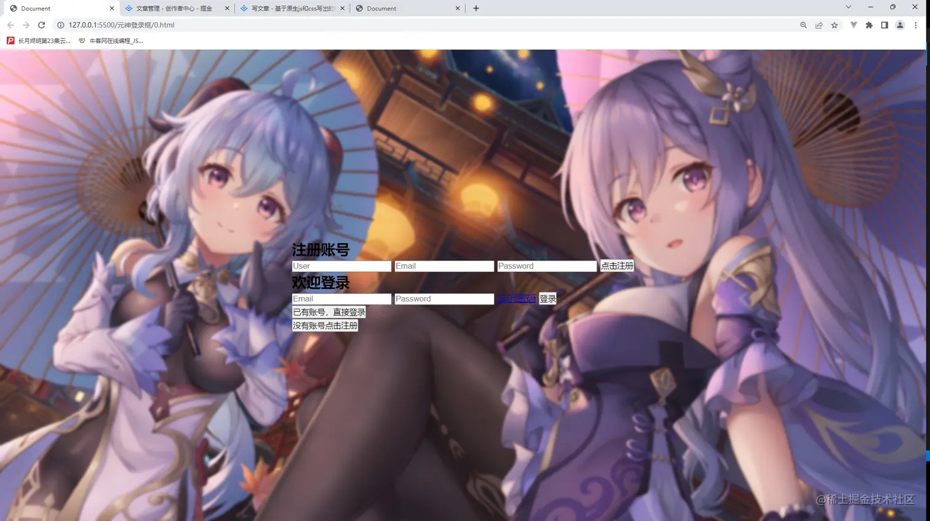Screen dimensions: 930x521
Task: Open the Extensions puzzle-piece icon
Action: click(x=869, y=25)
